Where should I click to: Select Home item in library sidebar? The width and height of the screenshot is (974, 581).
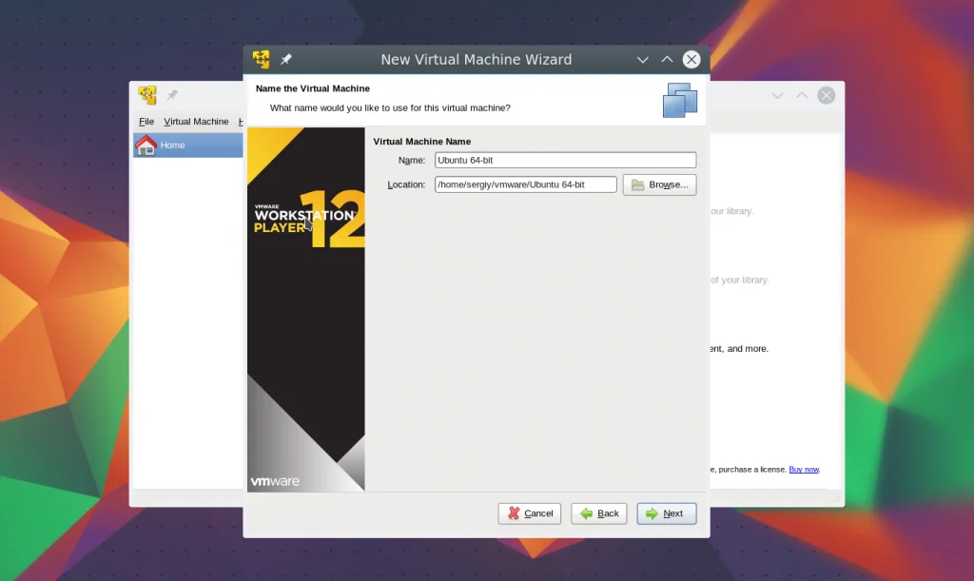(x=187, y=145)
